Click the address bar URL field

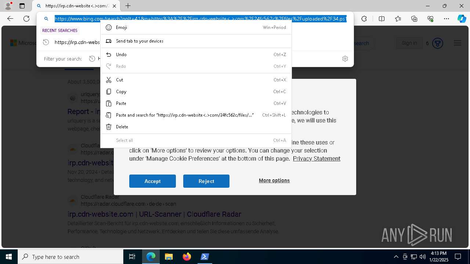[200, 19]
